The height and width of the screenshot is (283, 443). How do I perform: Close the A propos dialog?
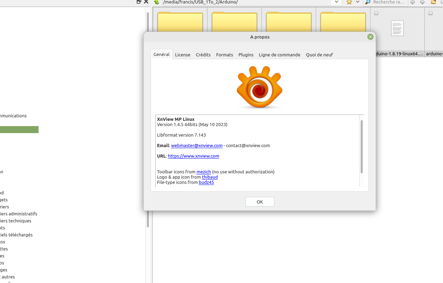tap(370, 37)
